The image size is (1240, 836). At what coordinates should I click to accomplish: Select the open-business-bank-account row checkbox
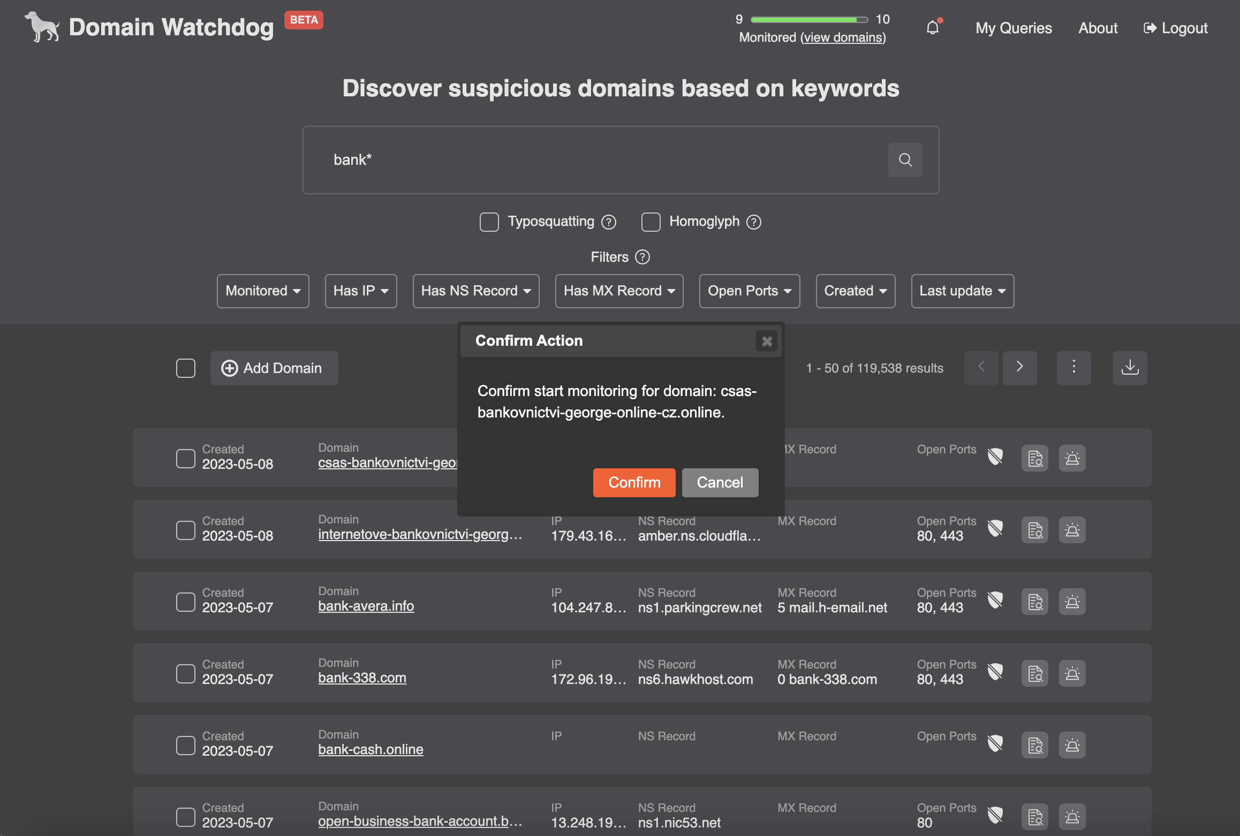(x=186, y=817)
